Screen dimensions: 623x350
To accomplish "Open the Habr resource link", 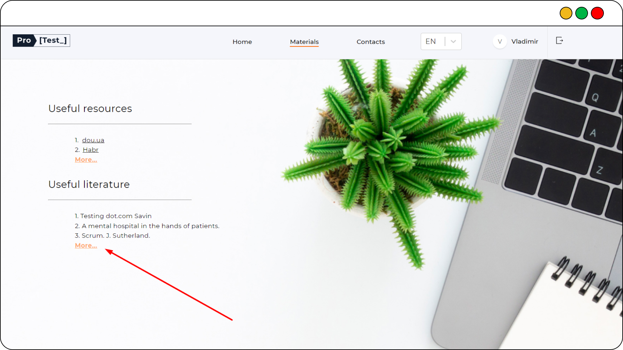I will [x=91, y=150].
